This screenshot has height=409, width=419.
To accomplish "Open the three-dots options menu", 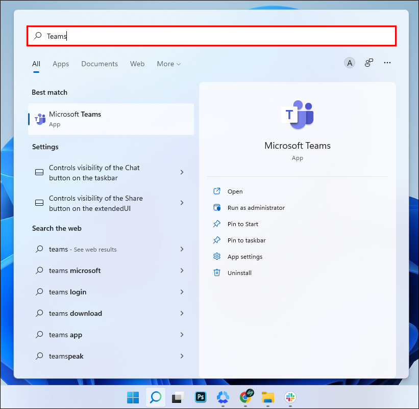I will [387, 63].
